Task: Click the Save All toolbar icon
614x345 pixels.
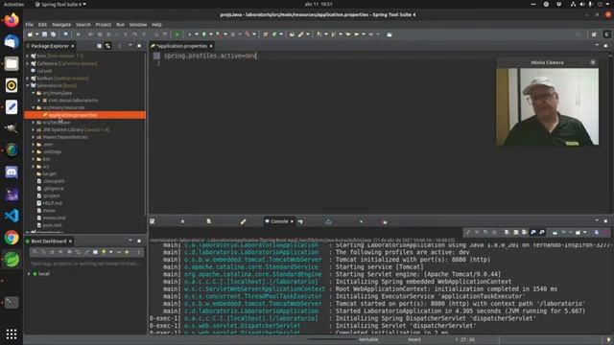Action: point(54,34)
